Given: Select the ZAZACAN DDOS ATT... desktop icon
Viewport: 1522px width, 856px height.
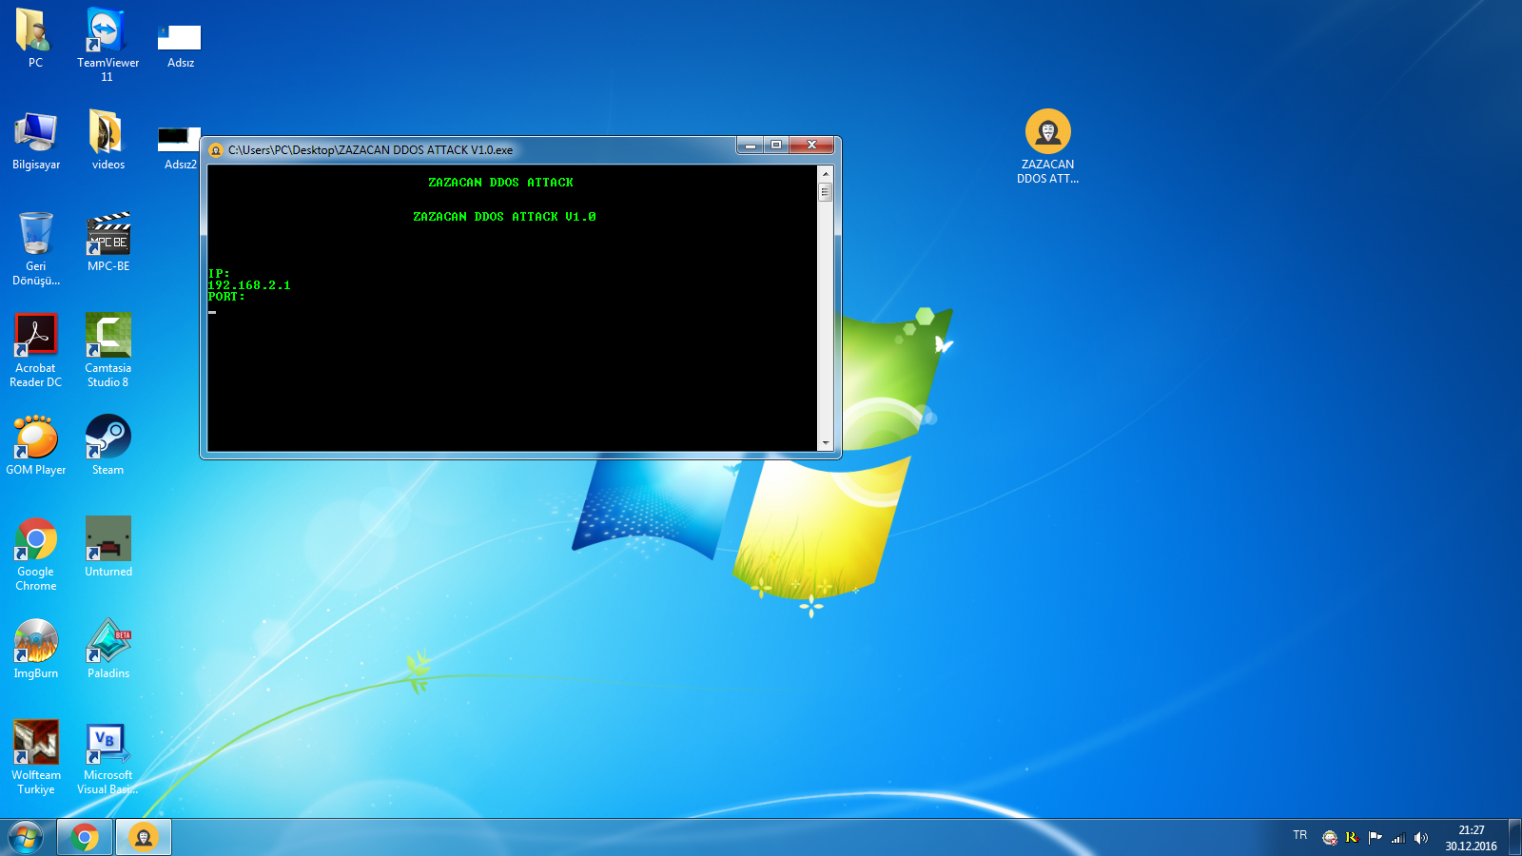Looking at the screenshot, I should tap(1047, 146).
